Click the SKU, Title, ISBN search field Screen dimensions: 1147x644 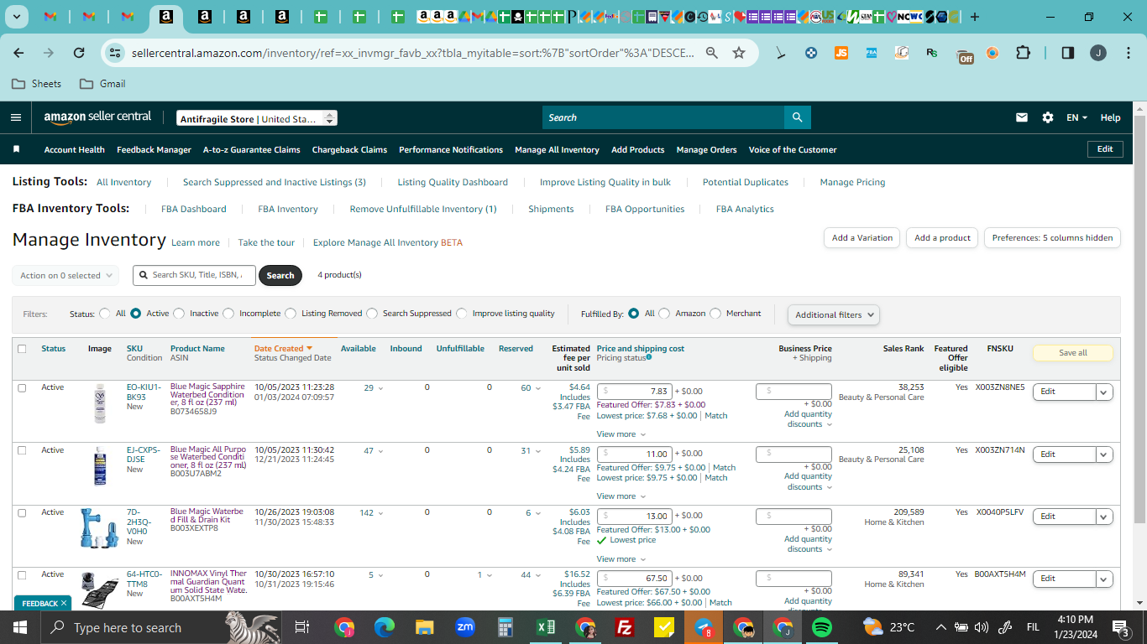pos(194,275)
